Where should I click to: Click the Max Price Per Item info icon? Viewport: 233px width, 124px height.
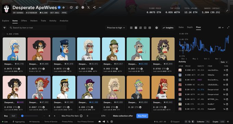pos(81,116)
